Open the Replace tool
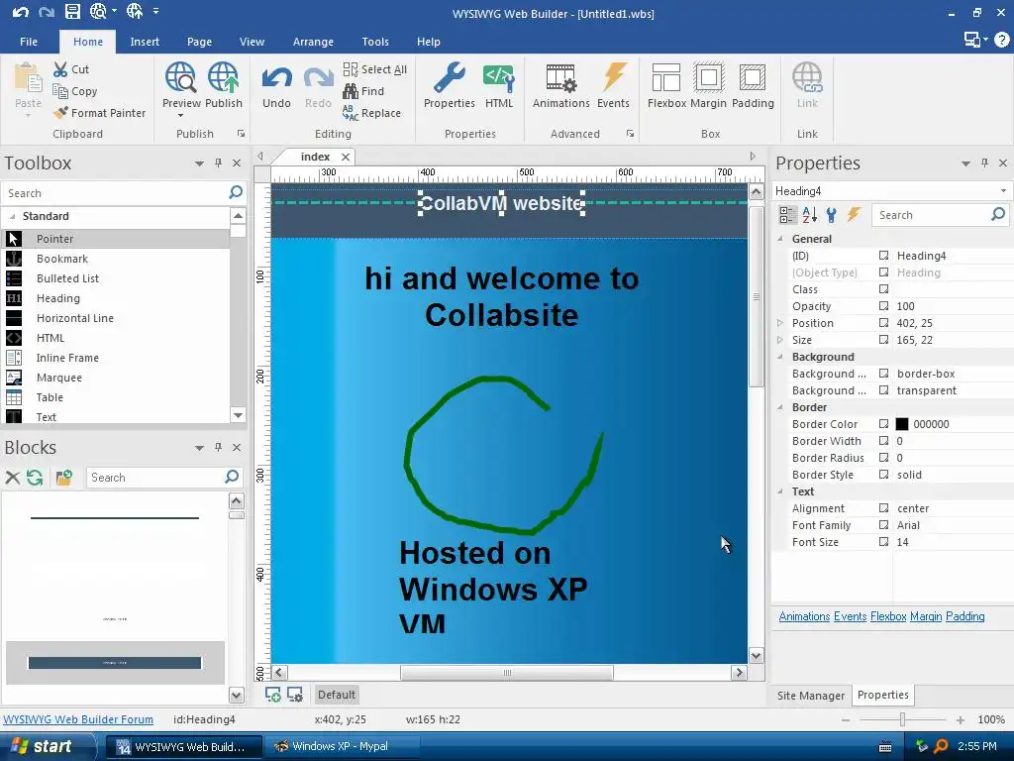 click(x=372, y=113)
